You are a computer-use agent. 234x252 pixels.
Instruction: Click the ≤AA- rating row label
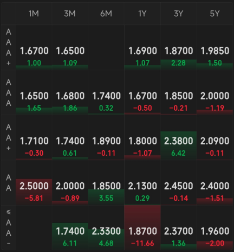[9, 228]
